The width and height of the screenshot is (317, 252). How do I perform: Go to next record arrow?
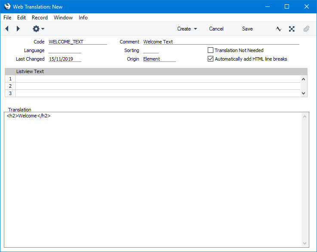(x=18, y=29)
